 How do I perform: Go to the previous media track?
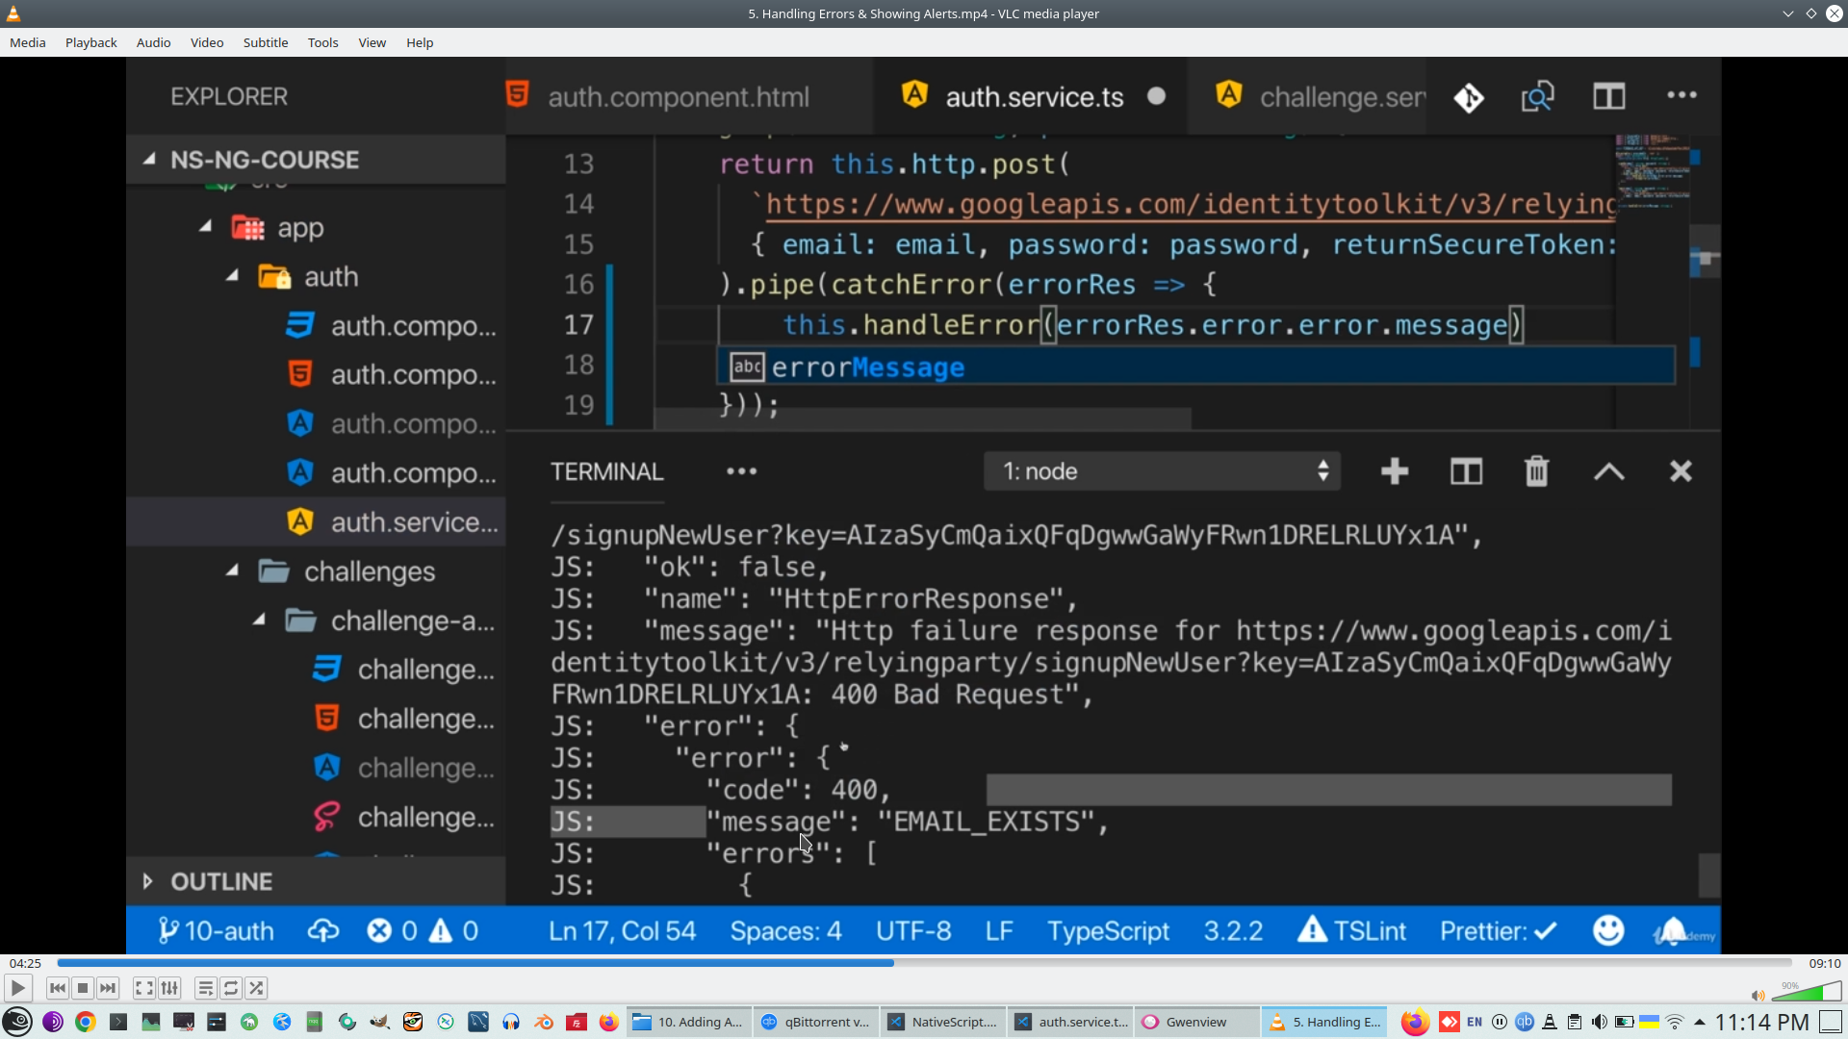tap(58, 988)
